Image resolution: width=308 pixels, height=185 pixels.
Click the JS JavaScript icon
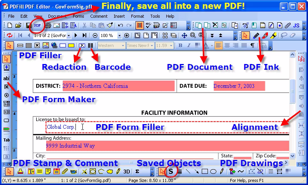click(296, 25)
